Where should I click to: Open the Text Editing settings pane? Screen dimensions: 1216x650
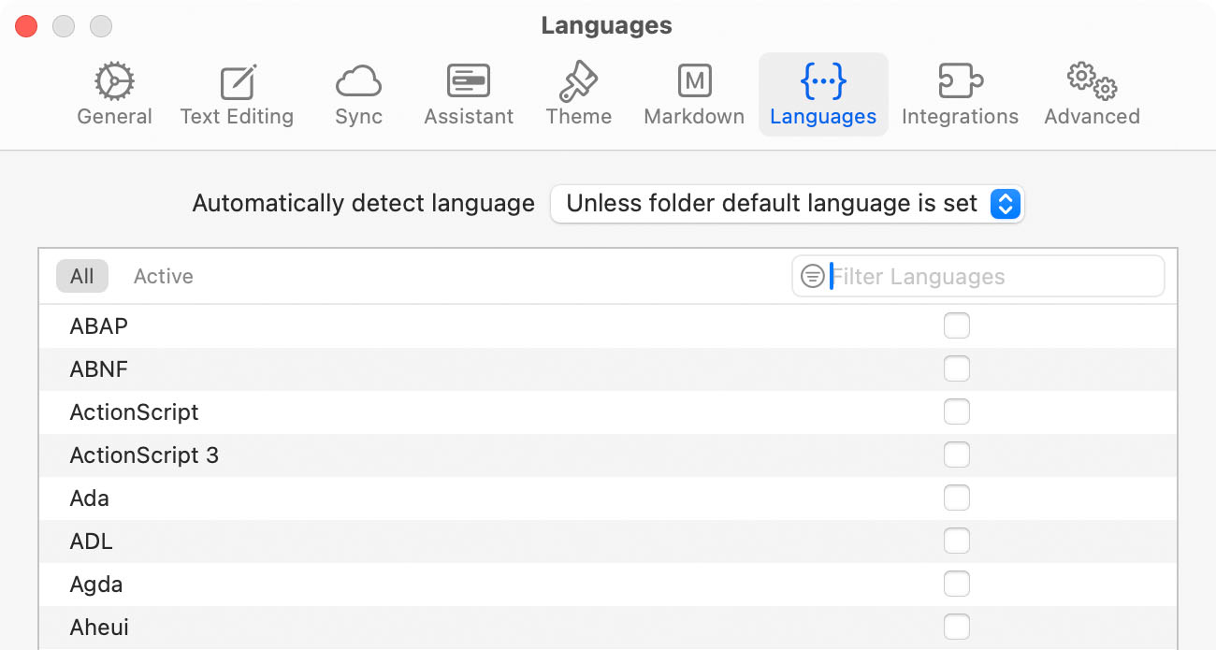coord(237,92)
